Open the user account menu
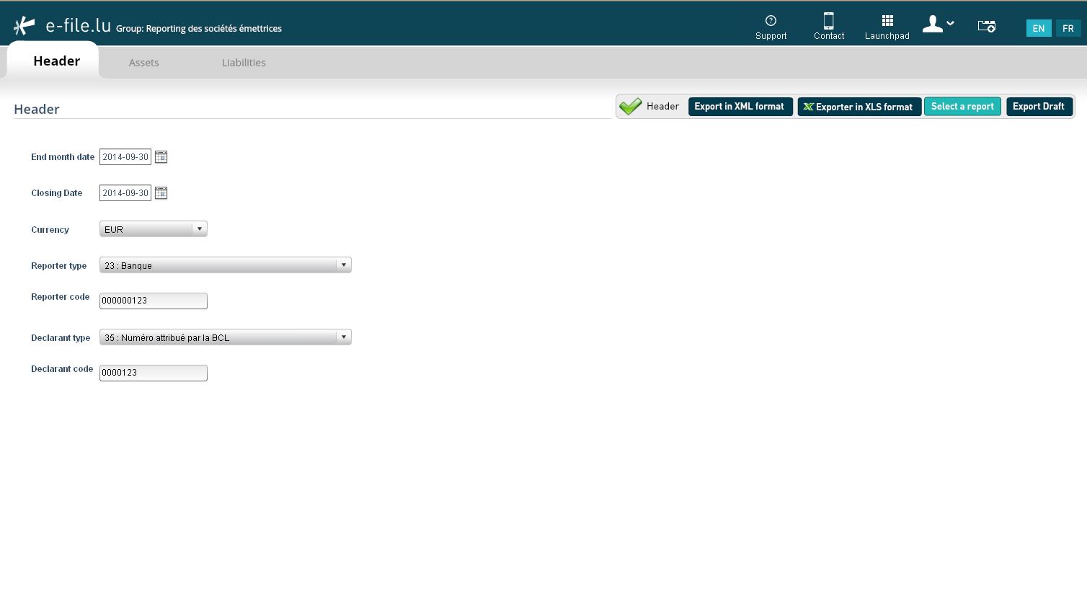 tap(938, 24)
